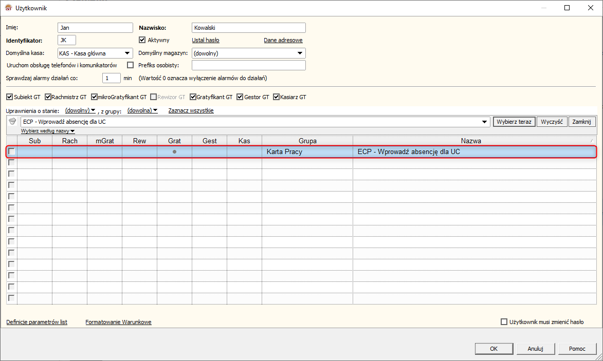Toggle the Kasiarz GT checkbox

[276, 97]
